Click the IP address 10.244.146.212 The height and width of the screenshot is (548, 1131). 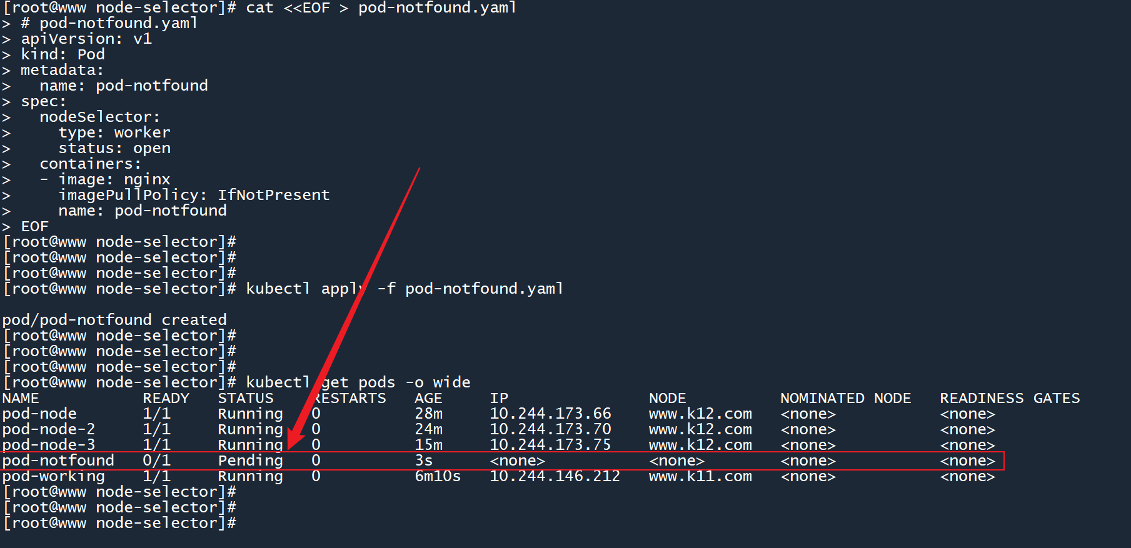coord(555,476)
